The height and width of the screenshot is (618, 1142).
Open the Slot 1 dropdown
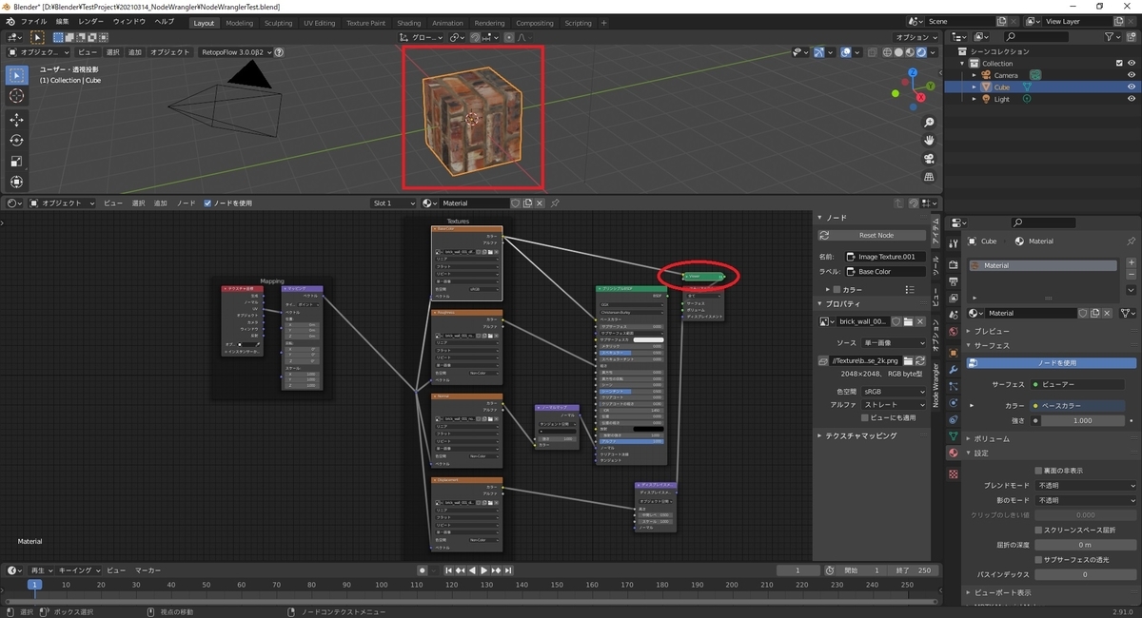pos(393,203)
